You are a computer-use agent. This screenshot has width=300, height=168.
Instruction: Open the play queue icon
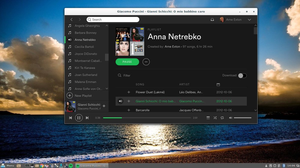(x=208, y=118)
